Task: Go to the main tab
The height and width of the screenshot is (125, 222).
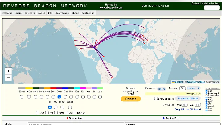Action: pyautogui.click(x=18, y=13)
